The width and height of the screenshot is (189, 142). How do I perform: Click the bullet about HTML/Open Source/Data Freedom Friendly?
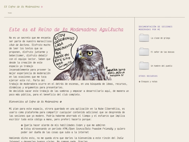73,130
